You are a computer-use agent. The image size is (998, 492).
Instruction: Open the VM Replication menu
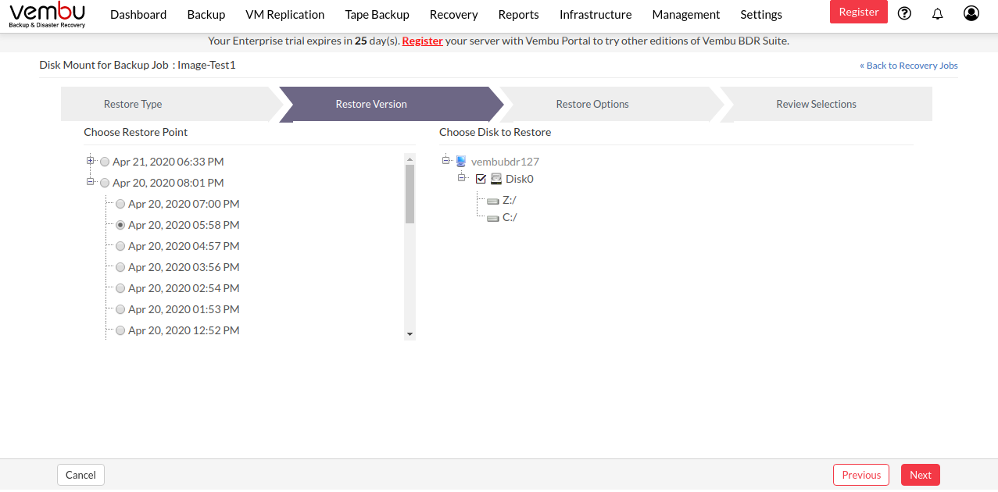[x=284, y=14]
